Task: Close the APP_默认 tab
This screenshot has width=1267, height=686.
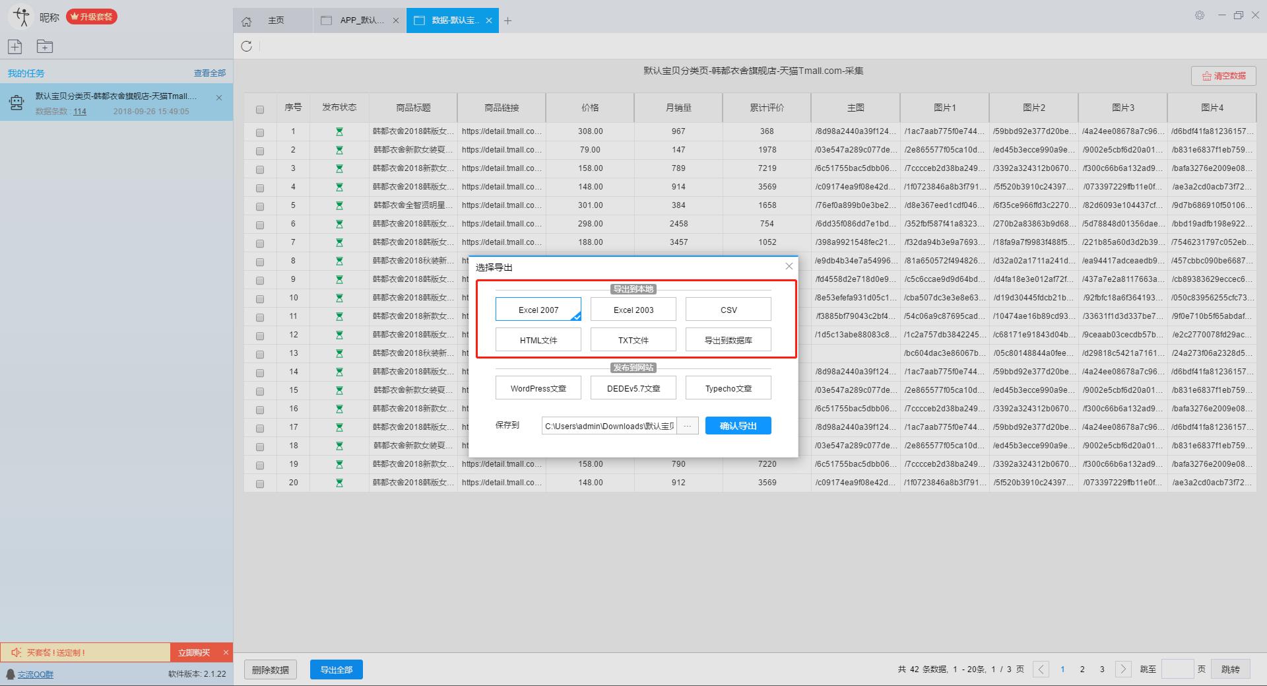Action: coord(396,20)
